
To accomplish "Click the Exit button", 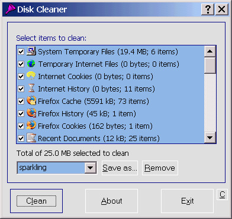I will (187, 201).
